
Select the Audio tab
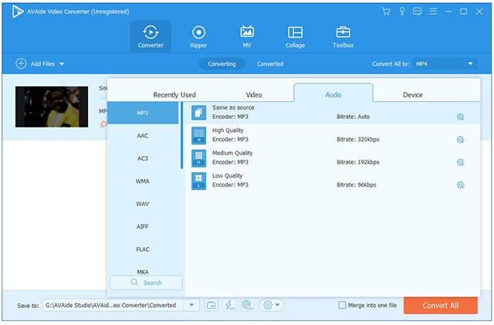tap(333, 93)
